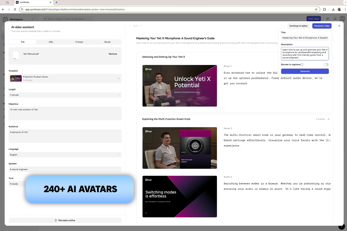The height and width of the screenshot is (231, 347).
Task: Click the Title input field
Action: [x=305, y=38]
